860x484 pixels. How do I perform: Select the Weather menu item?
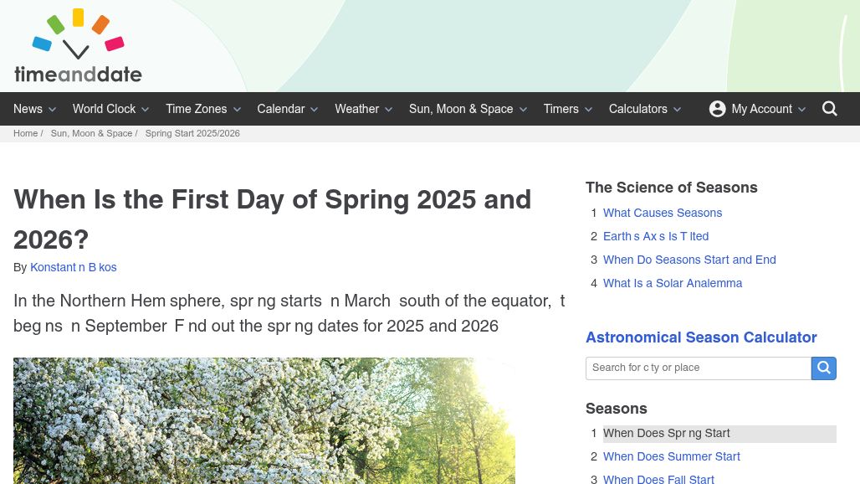coord(356,109)
